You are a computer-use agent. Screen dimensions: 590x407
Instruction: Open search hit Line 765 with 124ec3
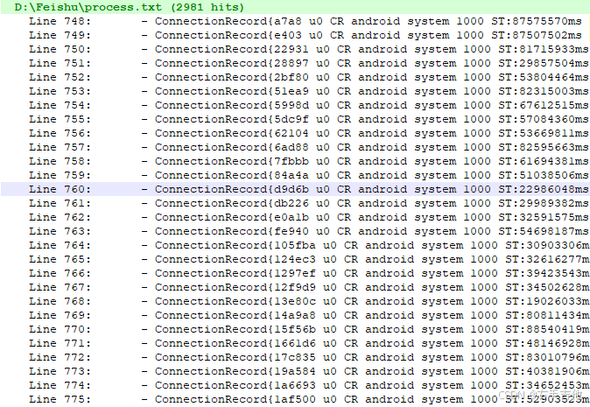pos(295,260)
